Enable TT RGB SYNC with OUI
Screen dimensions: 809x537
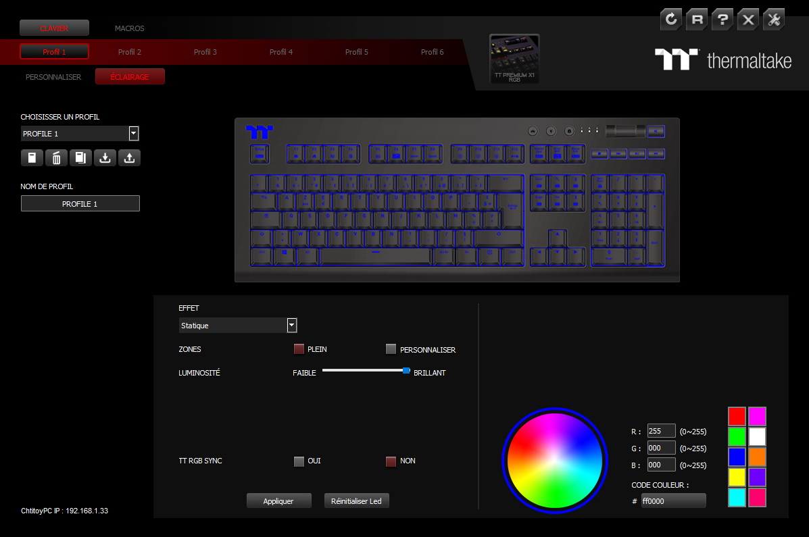pyautogui.click(x=299, y=461)
